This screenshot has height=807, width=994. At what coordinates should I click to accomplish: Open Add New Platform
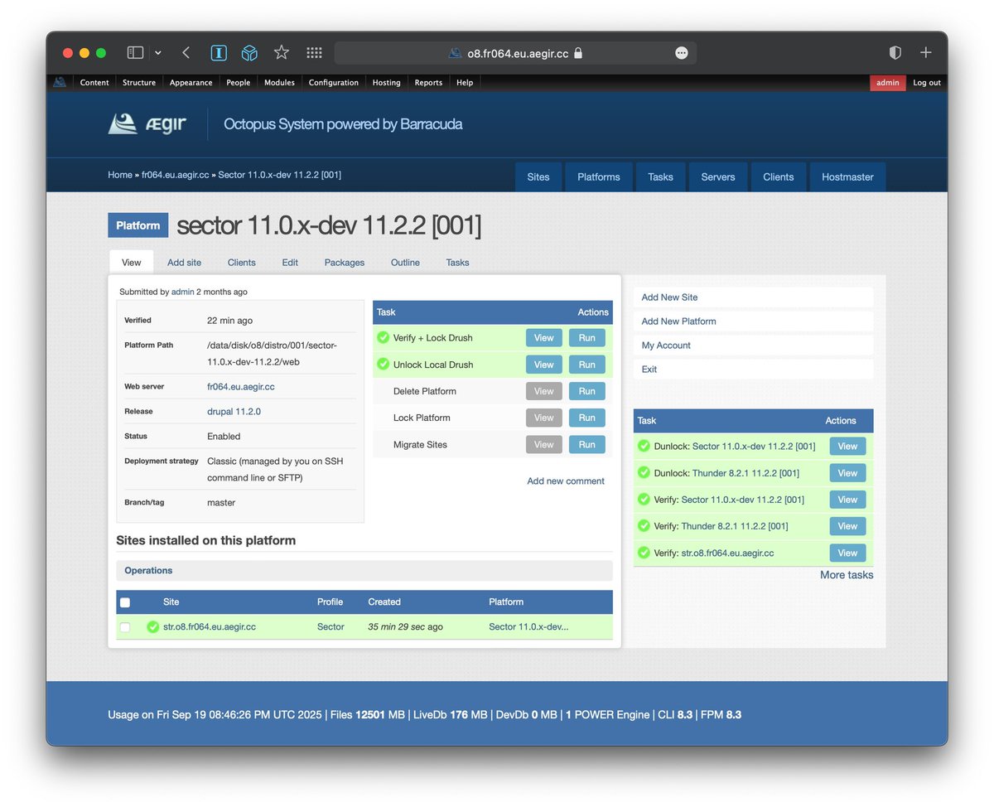678,321
